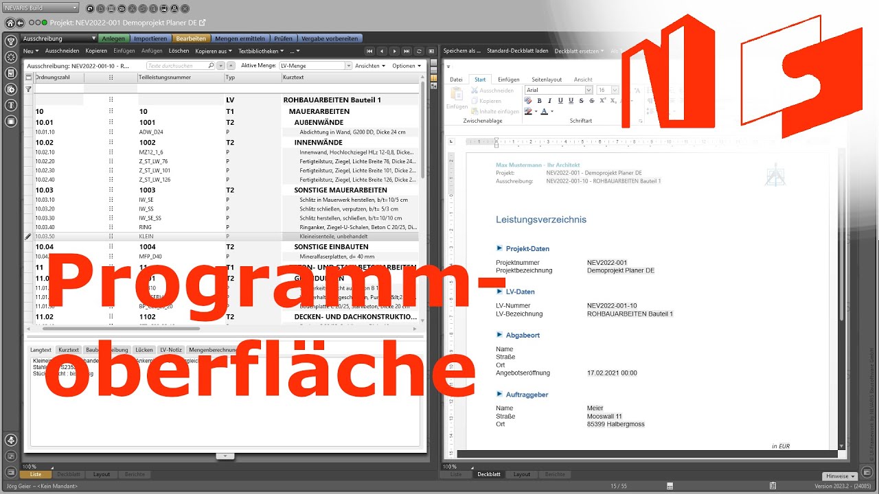Toggle Italic formatting in the editor ribbon
Viewport: 879px width, 494px height.
pos(549,101)
